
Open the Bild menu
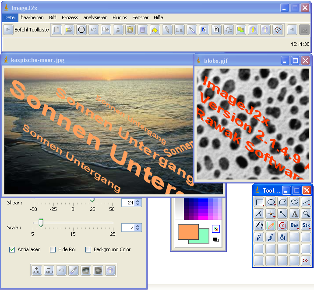[53, 17]
